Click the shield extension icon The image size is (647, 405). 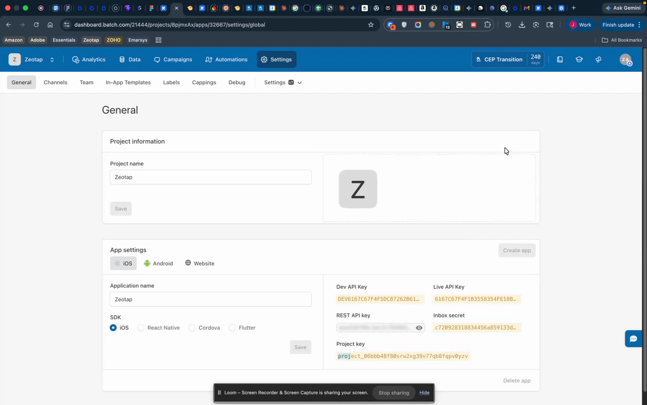tap(404, 25)
